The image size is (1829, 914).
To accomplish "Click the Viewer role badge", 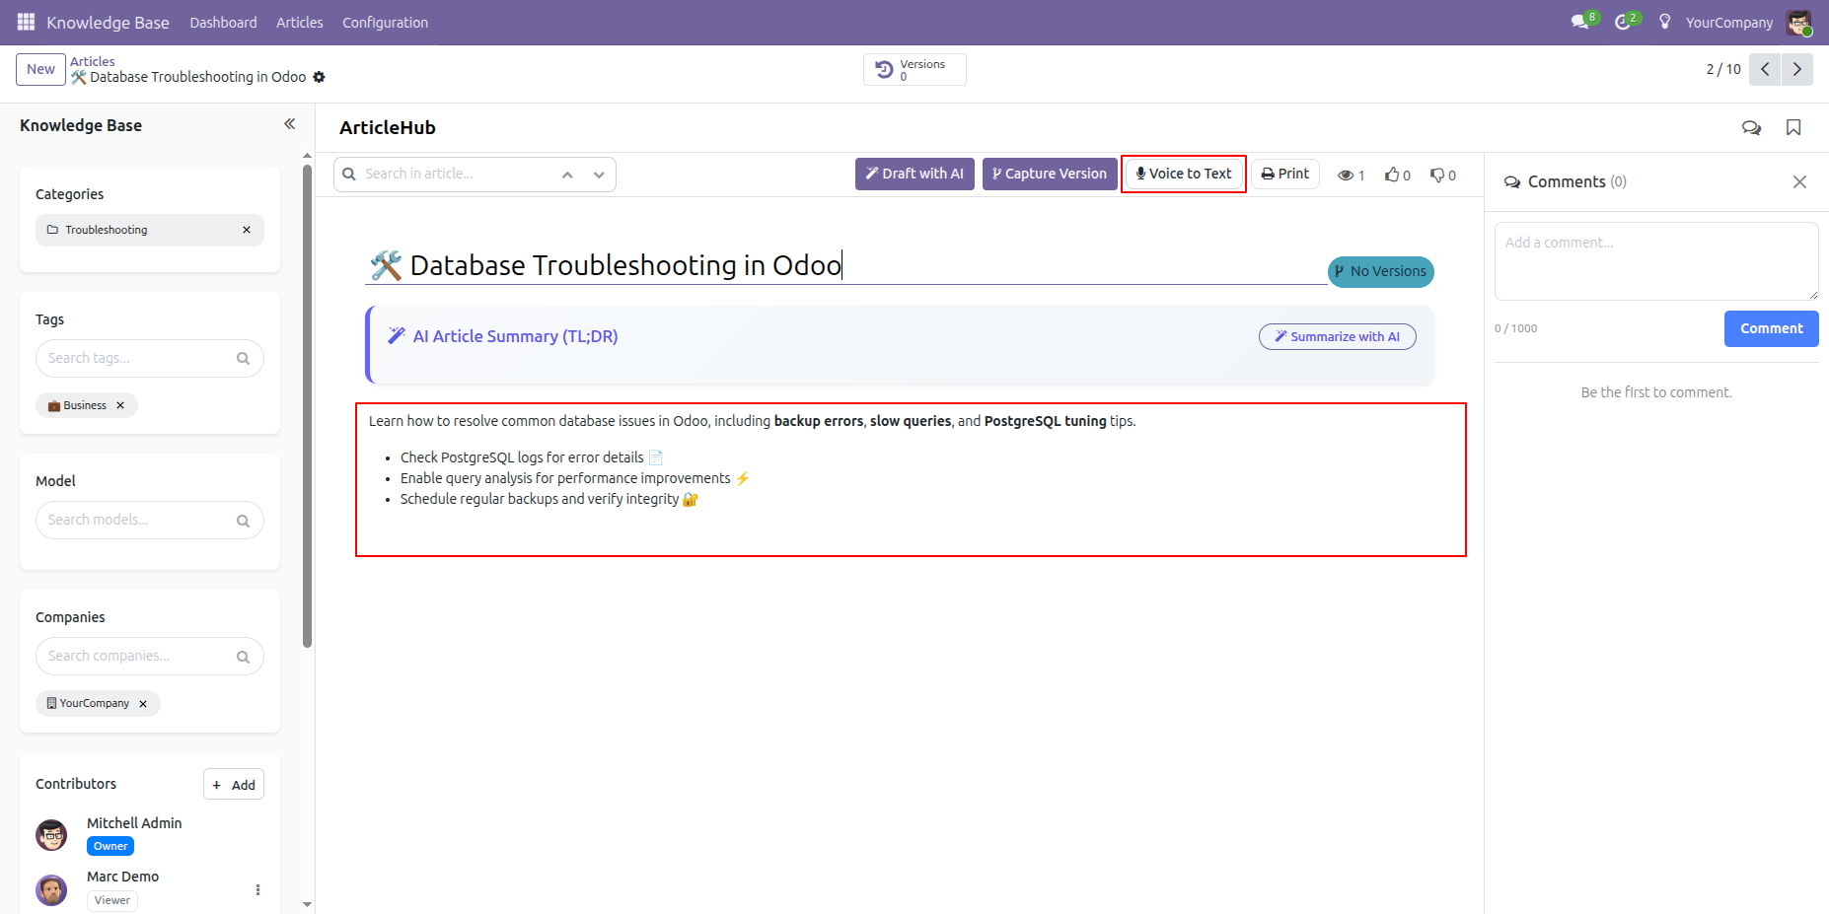I will click(112, 900).
